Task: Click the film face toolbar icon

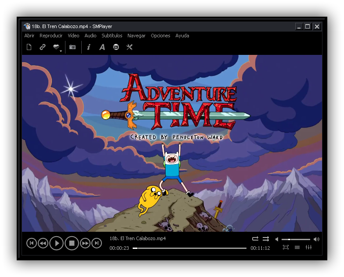Action: [116, 47]
